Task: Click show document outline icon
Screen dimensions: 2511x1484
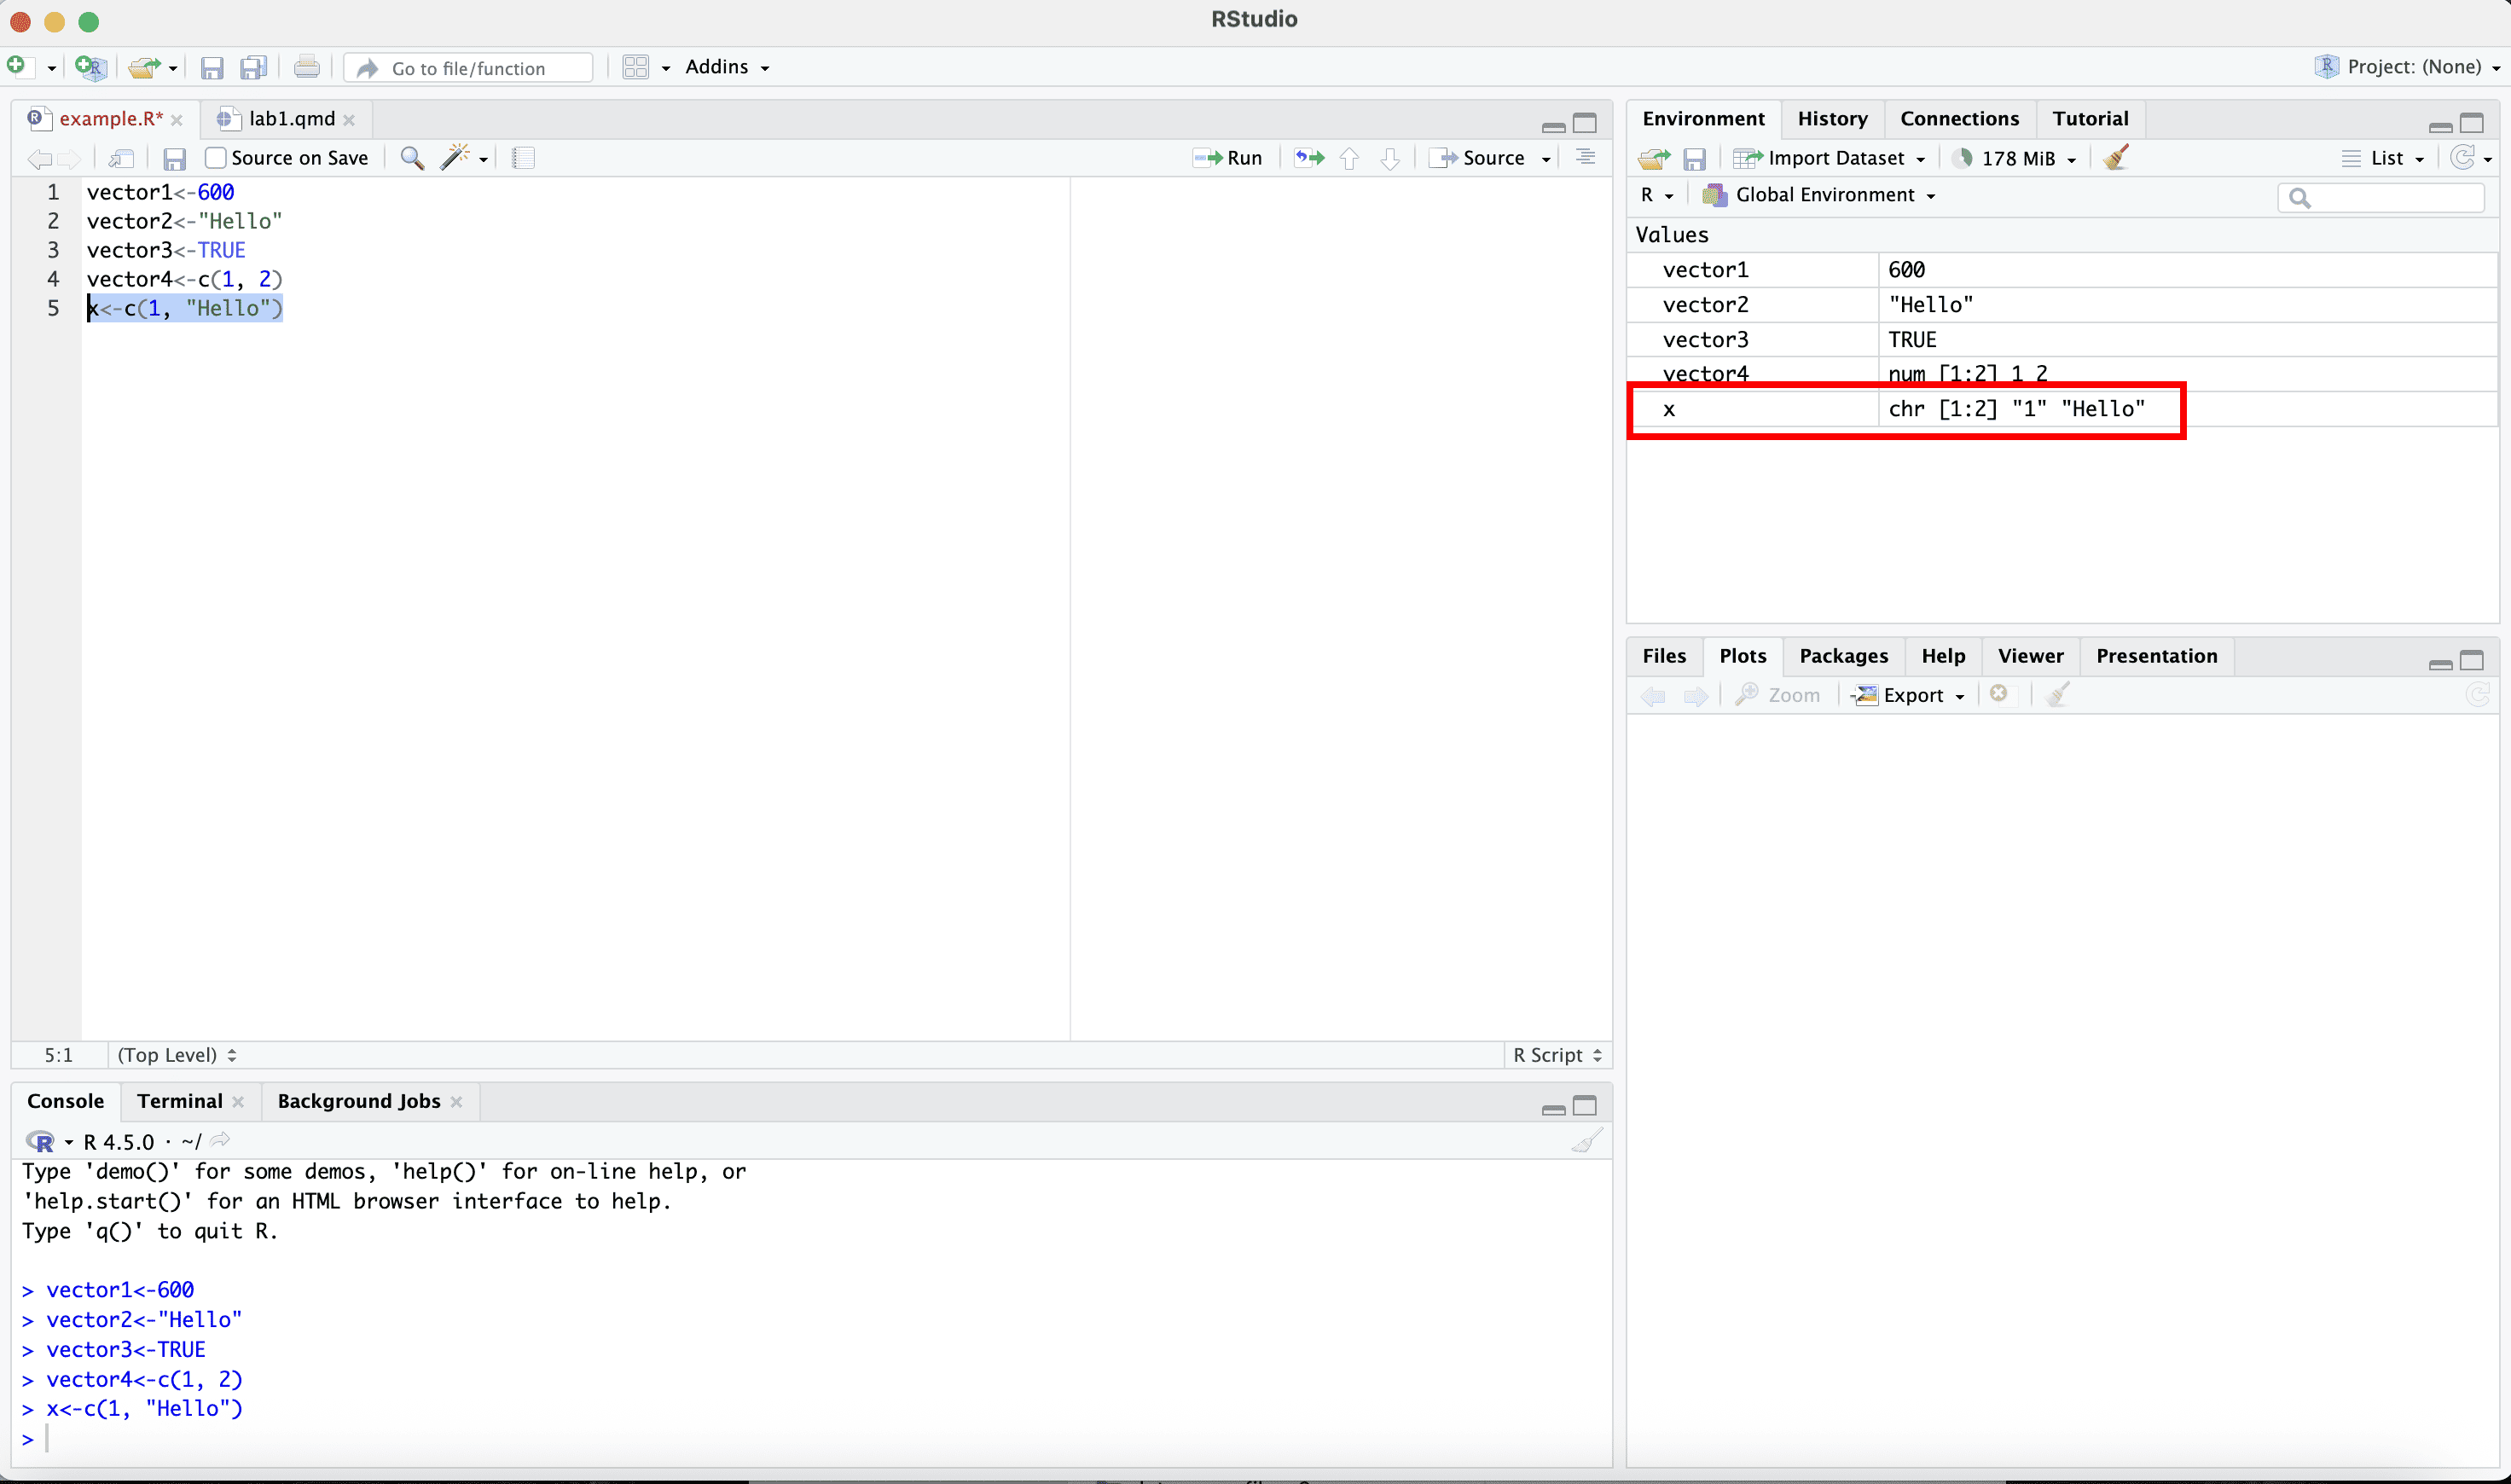Action: [1585, 157]
